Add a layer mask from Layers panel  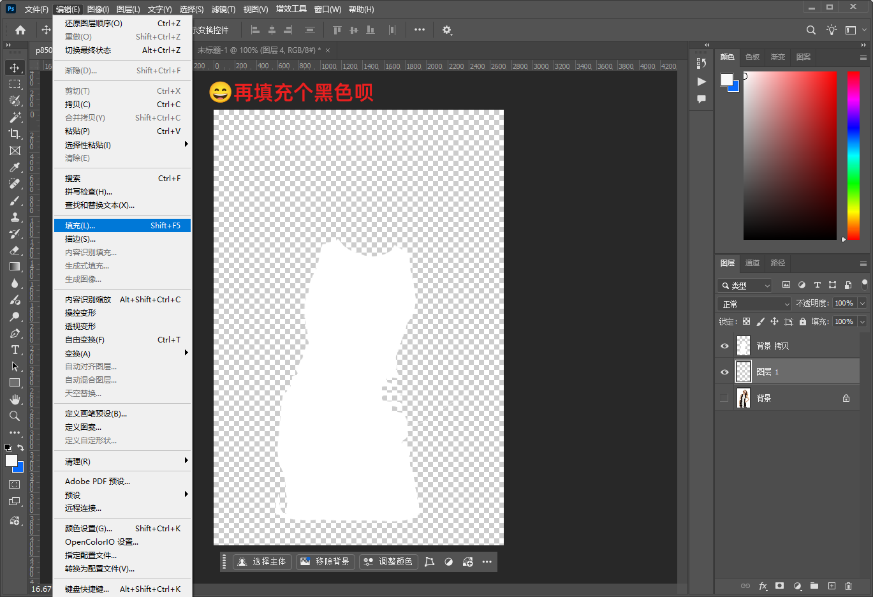click(x=779, y=586)
